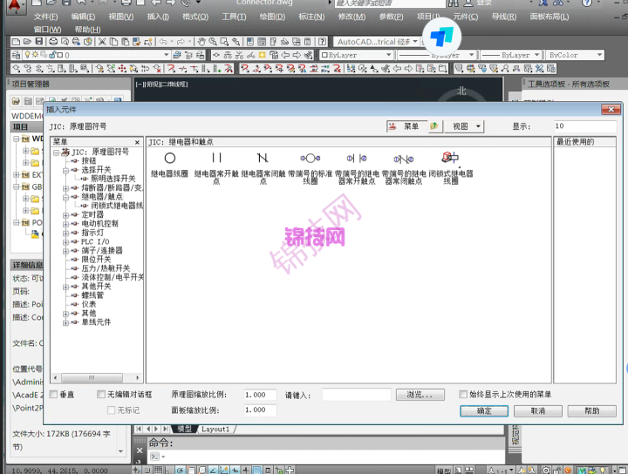Click the 浏览... button

420,395
